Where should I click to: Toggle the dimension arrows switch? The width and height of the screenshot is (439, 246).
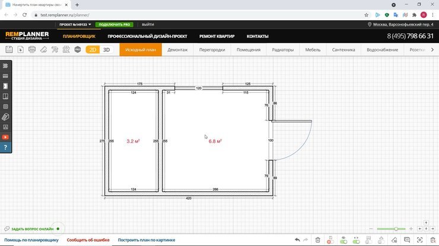coord(357,240)
